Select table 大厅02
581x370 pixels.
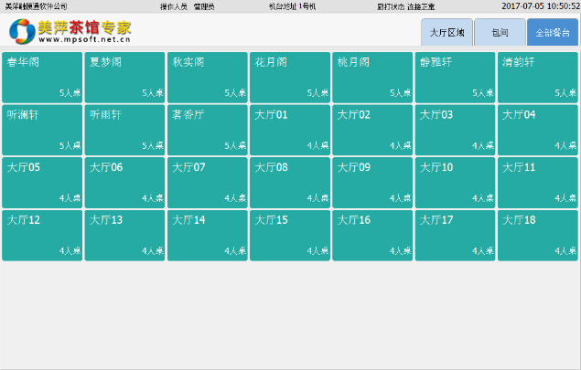(372, 130)
